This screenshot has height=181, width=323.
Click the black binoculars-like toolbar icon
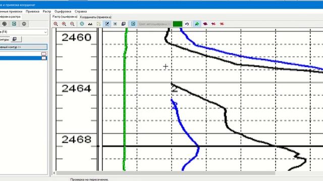(x=90, y=24)
